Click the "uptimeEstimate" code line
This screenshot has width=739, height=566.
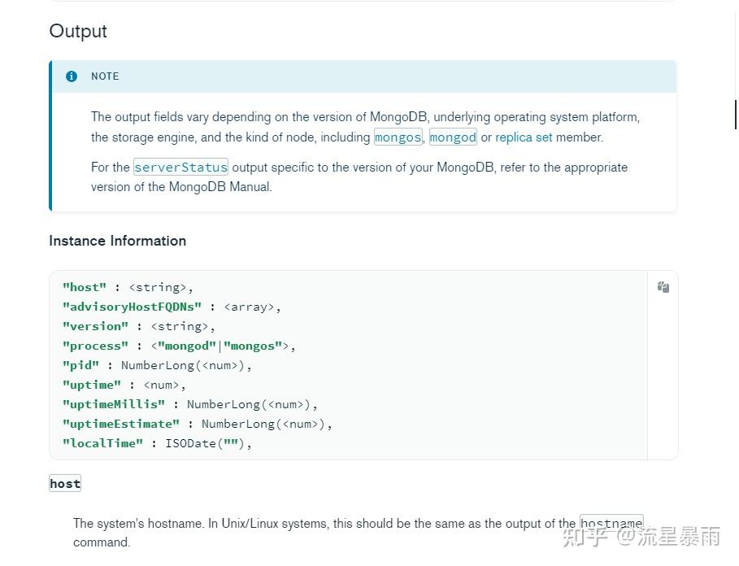(198, 424)
